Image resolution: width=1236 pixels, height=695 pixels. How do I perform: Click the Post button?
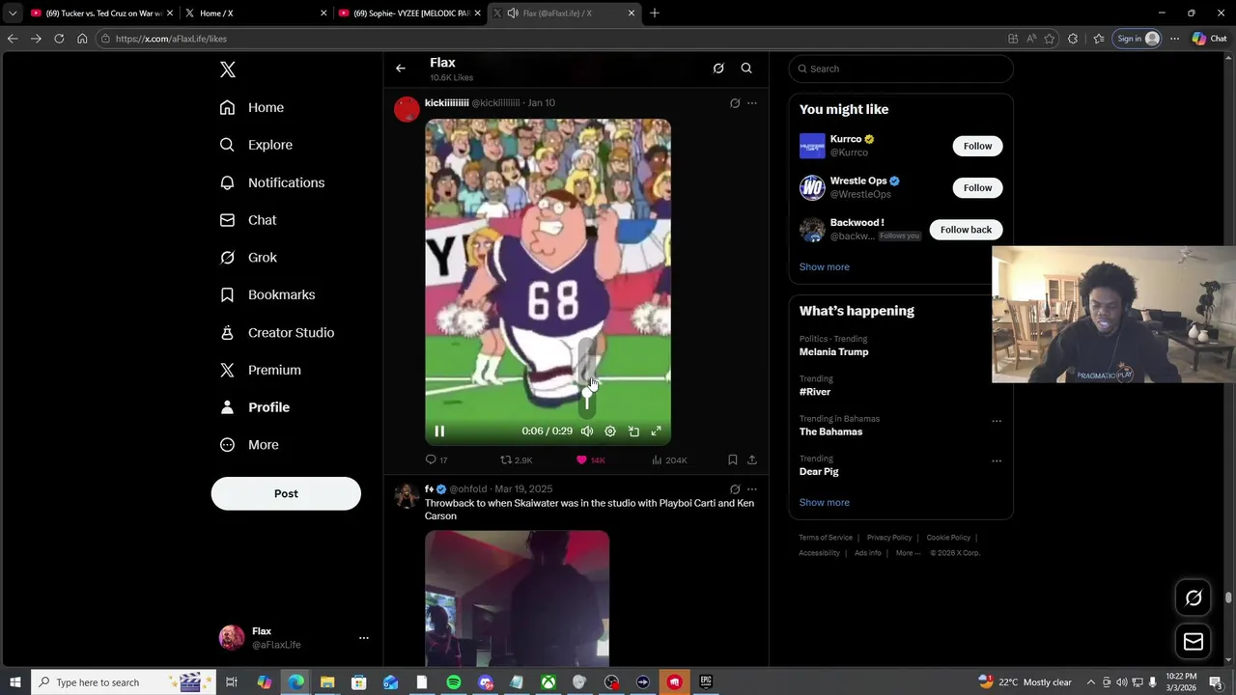click(286, 493)
